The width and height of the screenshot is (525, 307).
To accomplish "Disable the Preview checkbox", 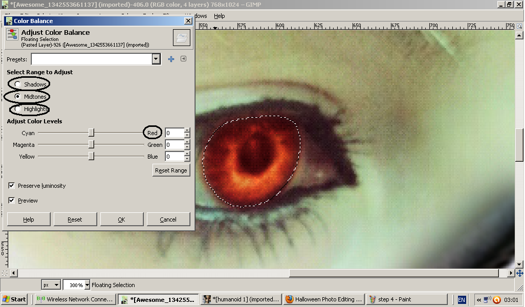I will click(x=12, y=201).
